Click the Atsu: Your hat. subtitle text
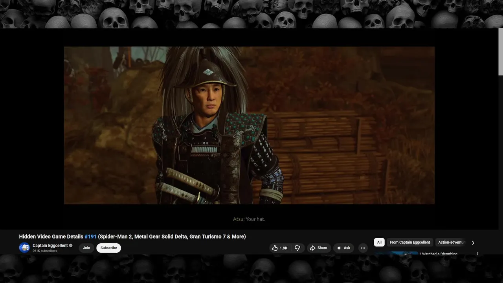 click(249, 219)
